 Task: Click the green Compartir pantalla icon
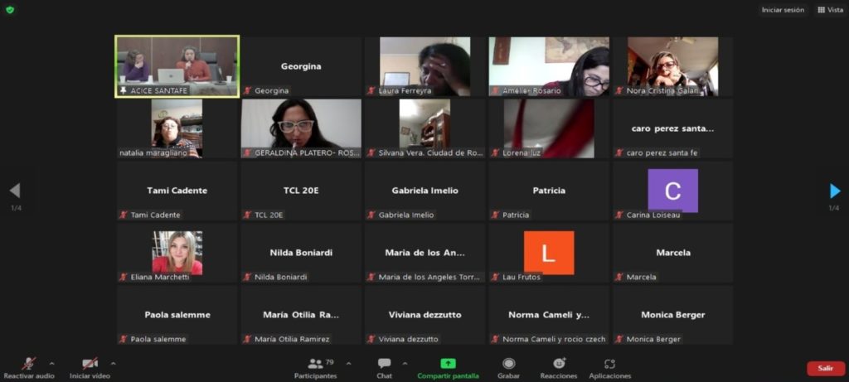click(448, 364)
